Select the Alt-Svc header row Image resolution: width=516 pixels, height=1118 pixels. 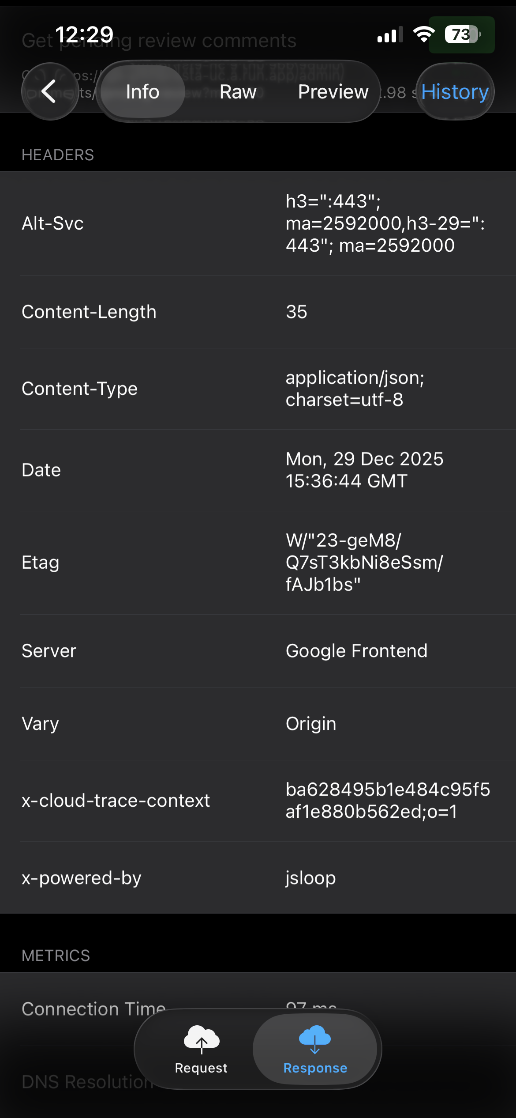click(258, 223)
